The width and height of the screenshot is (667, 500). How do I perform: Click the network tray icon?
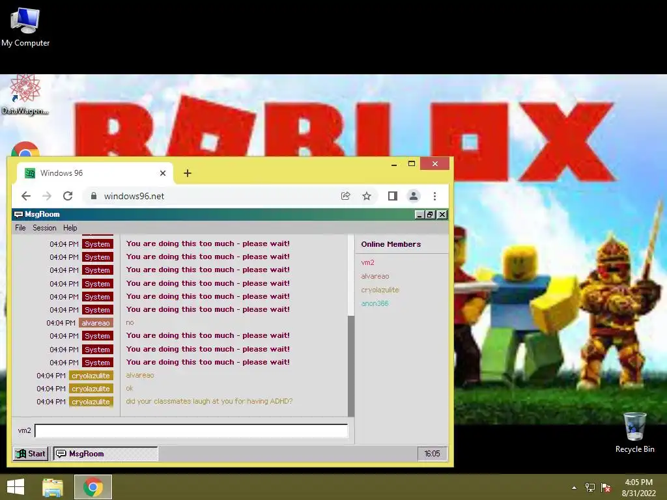[590, 488]
